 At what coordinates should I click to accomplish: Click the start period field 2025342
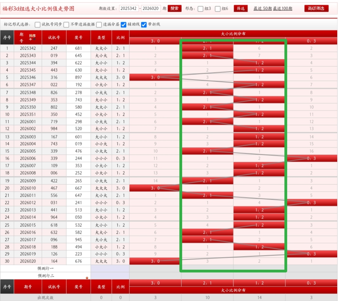coord(129,9)
